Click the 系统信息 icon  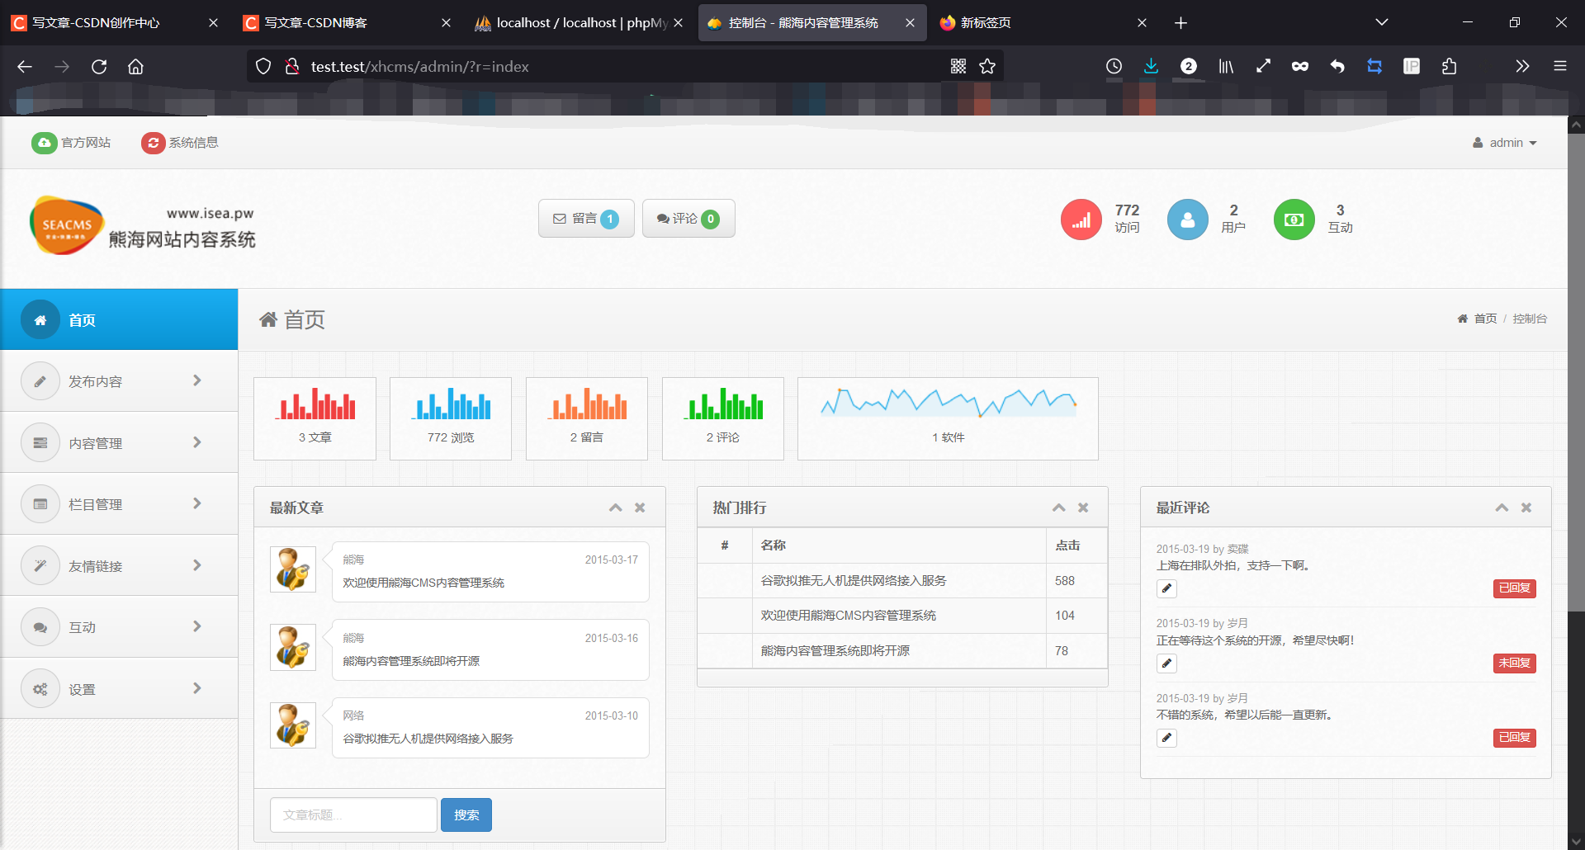(x=154, y=142)
